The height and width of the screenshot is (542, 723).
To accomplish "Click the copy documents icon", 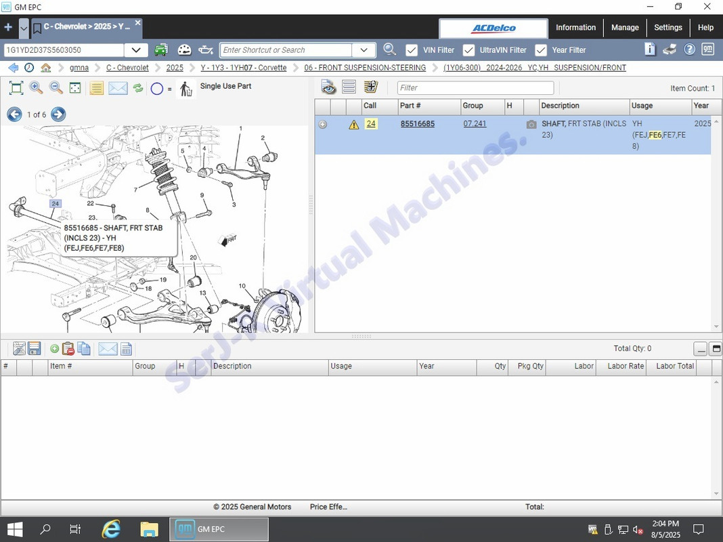I will click(84, 348).
